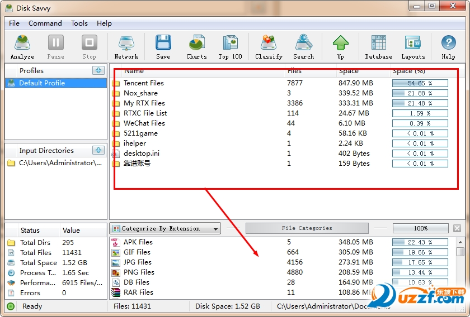Expand the Categorize By Extension dropdown
Screen dimensions: 470x317
165,228
